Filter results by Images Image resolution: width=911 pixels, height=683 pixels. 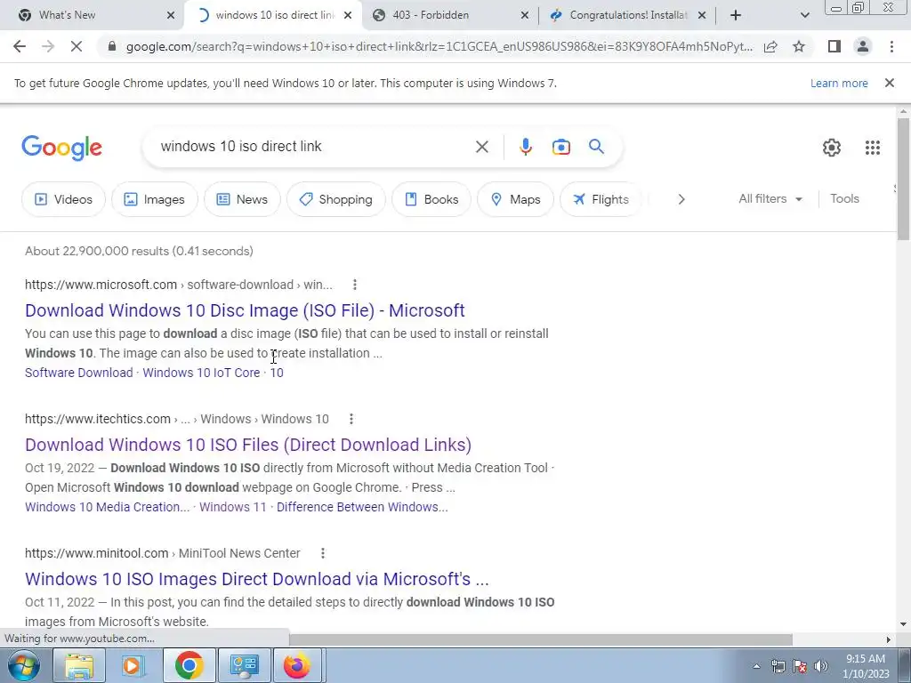click(154, 199)
